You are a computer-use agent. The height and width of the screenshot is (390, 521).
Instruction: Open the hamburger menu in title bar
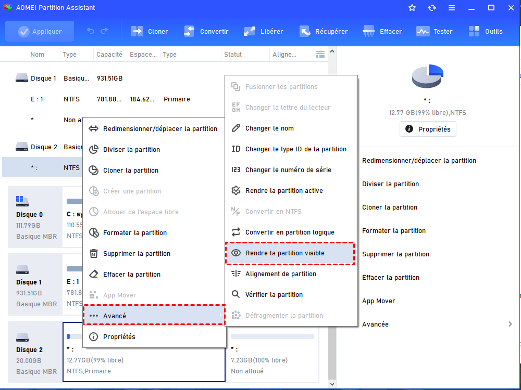coord(452,8)
